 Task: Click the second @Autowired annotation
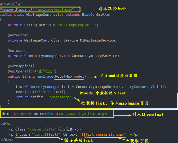pyautogui.click(x=18, y=51)
